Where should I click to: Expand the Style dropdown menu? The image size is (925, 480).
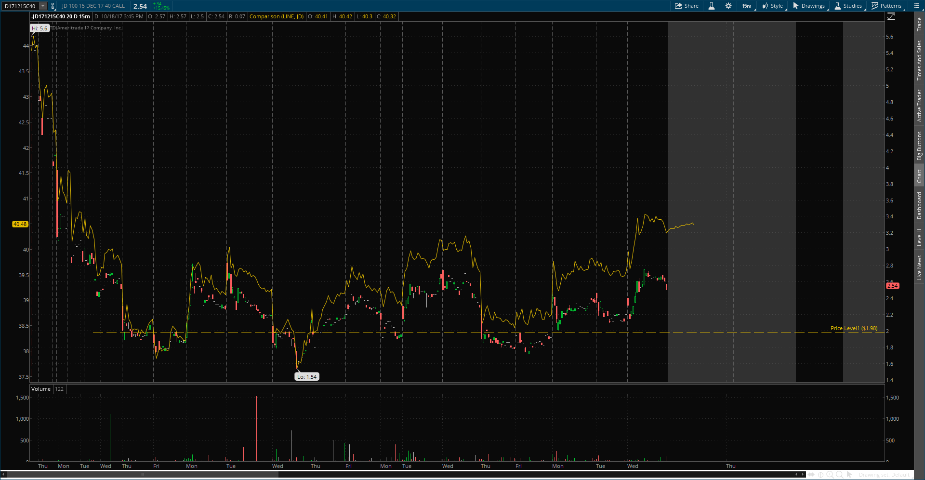pyautogui.click(x=772, y=6)
